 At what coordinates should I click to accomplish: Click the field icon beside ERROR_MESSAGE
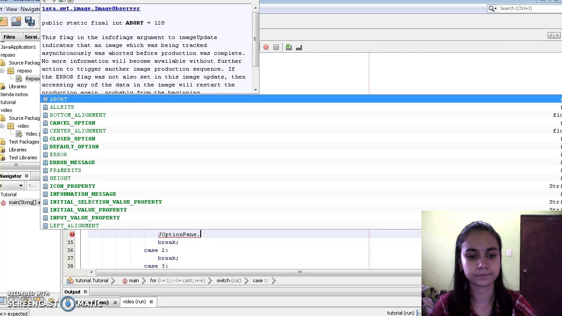tap(45, 162)
